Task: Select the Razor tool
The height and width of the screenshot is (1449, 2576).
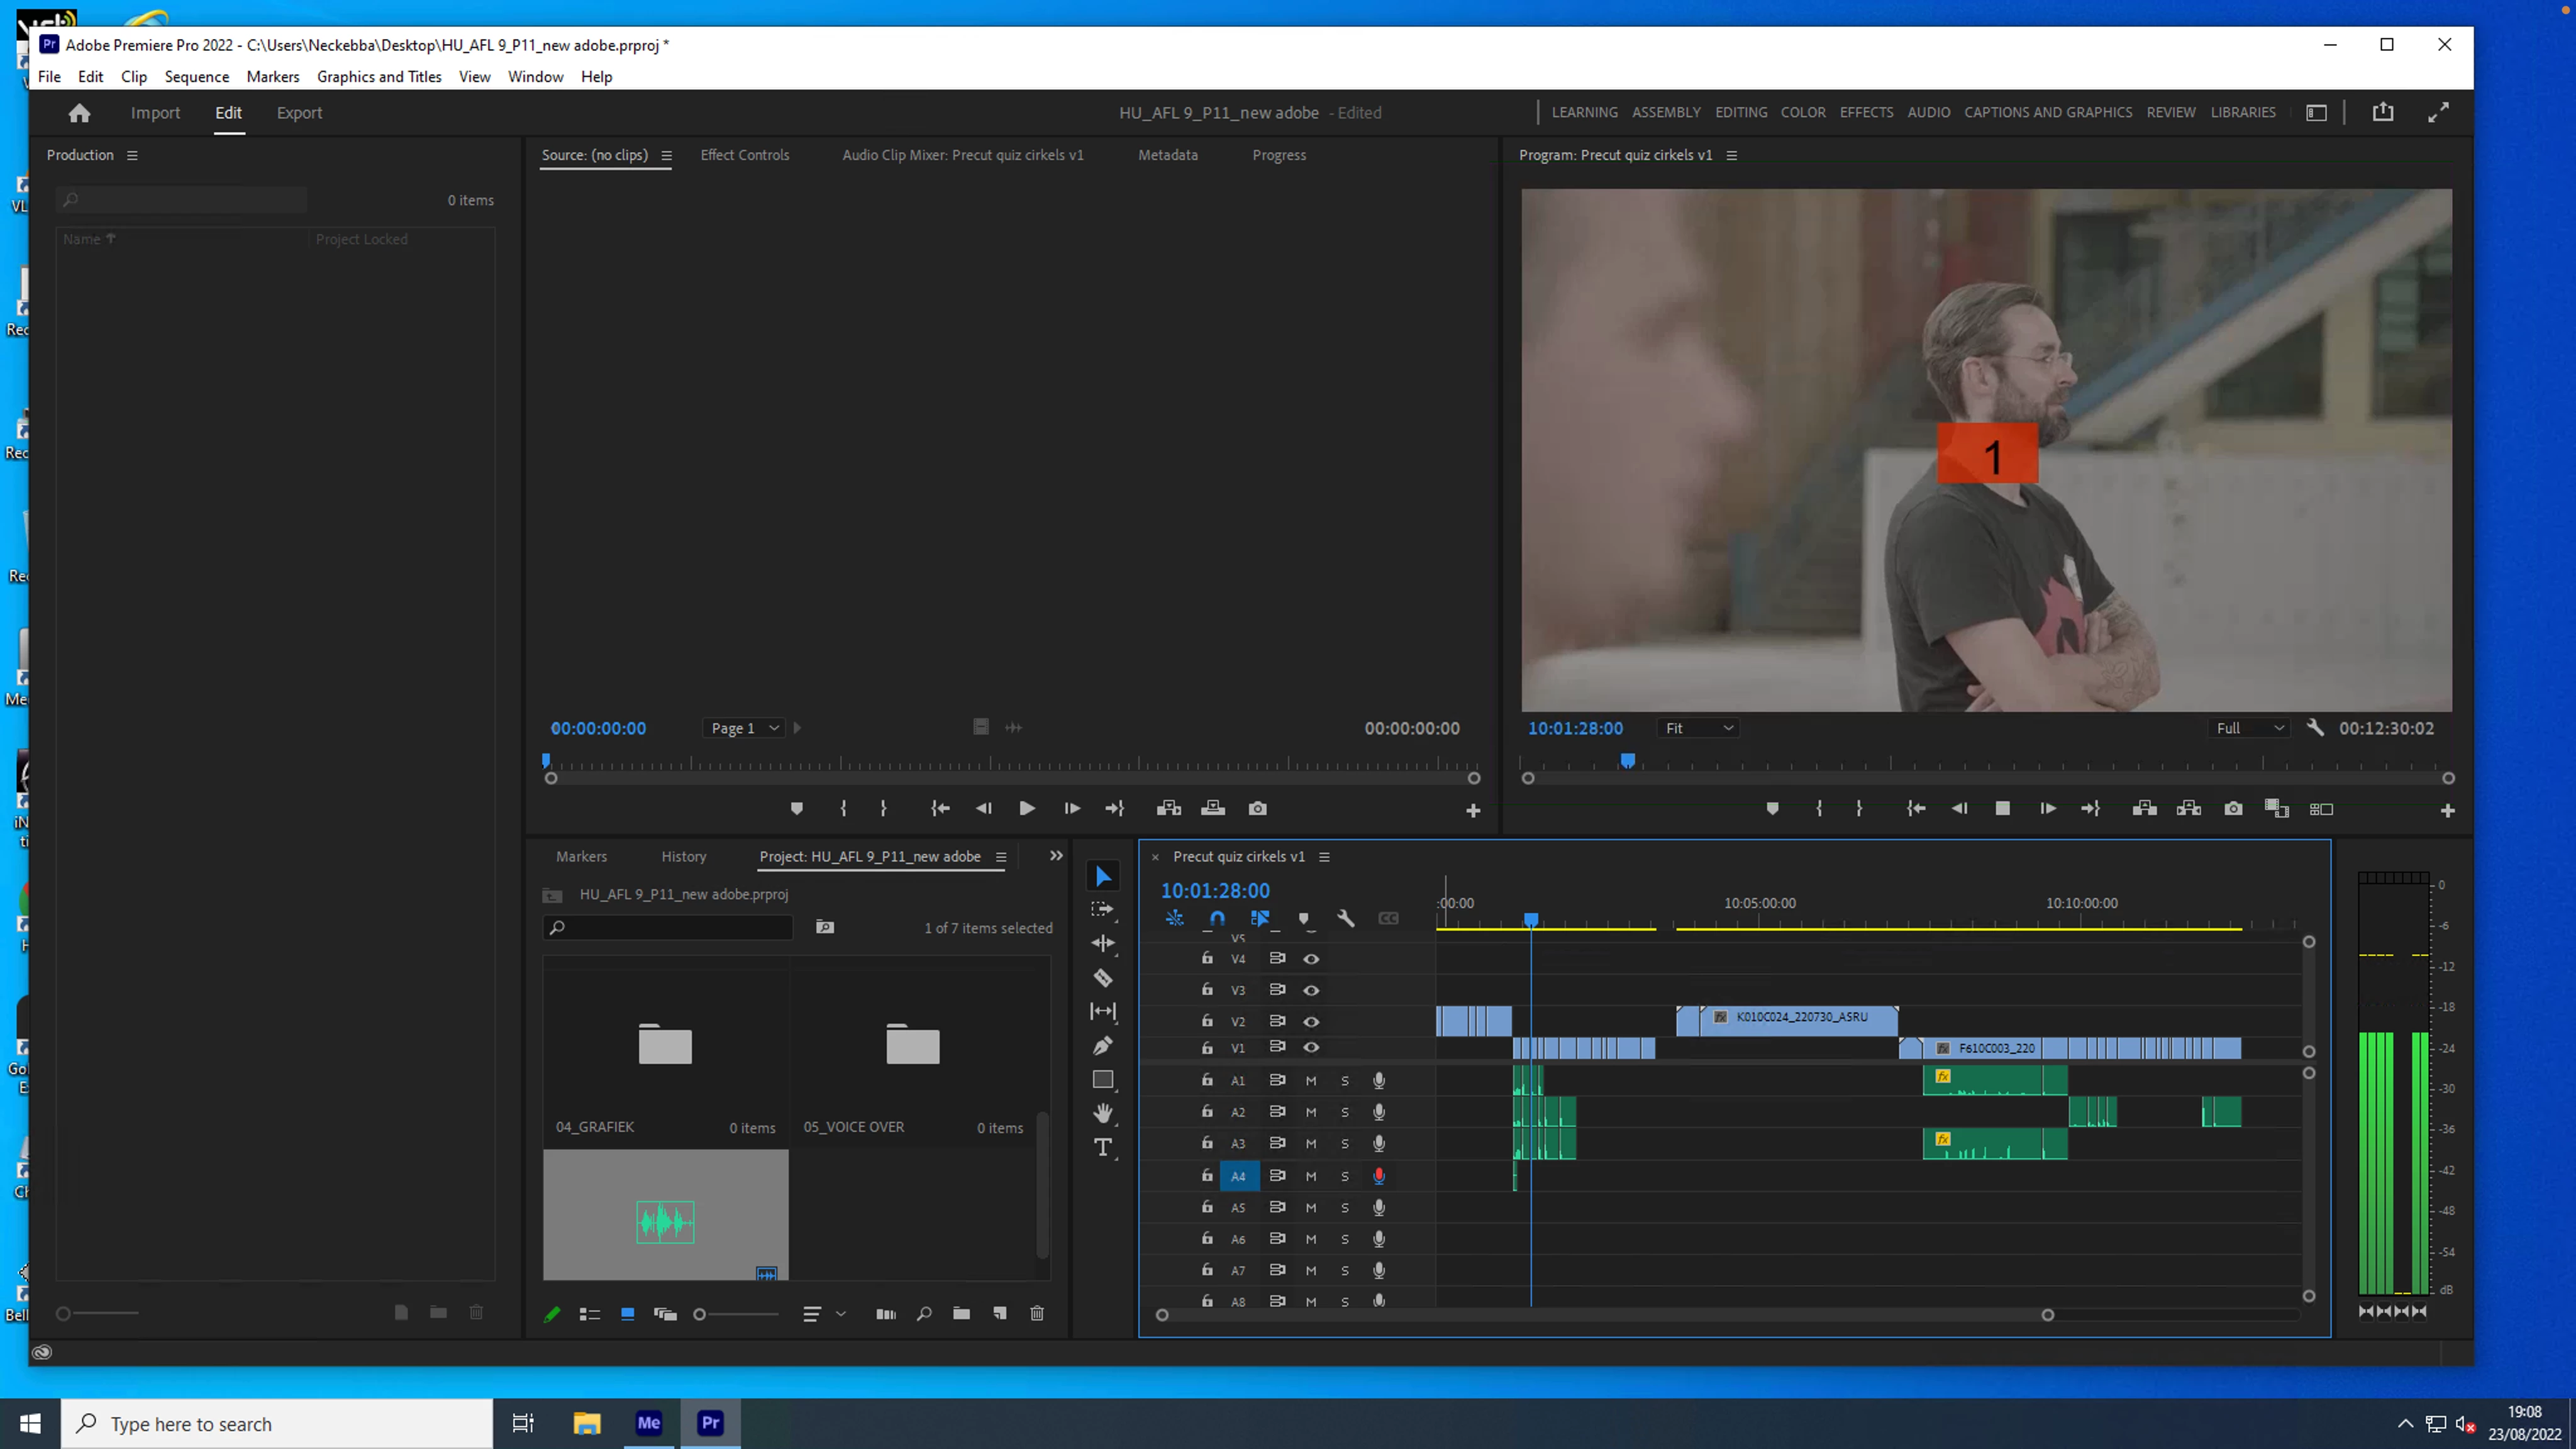Action: 1103,978
